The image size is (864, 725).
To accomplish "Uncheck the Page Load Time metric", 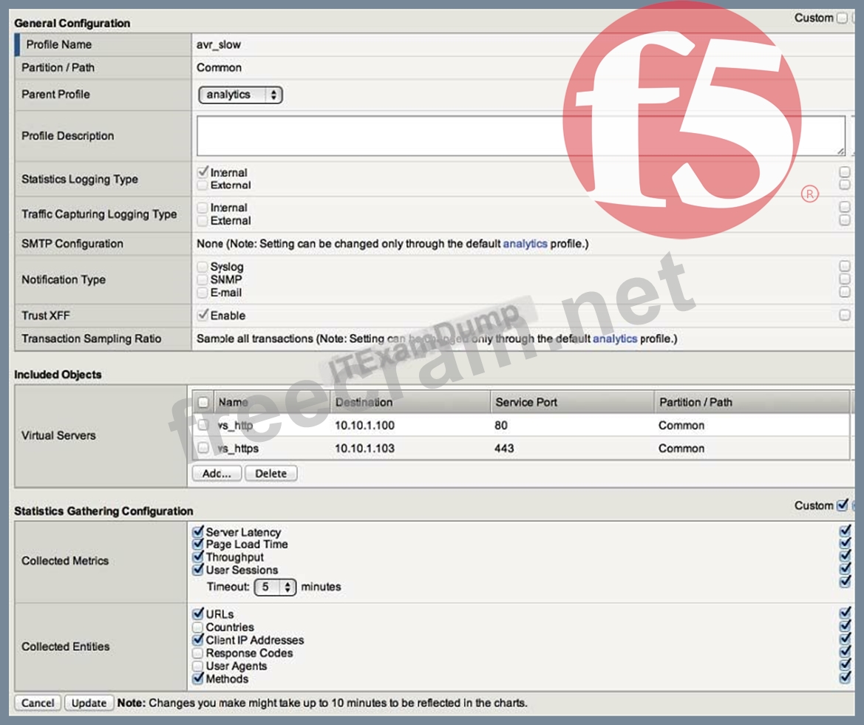I will (x=198, y=544).
